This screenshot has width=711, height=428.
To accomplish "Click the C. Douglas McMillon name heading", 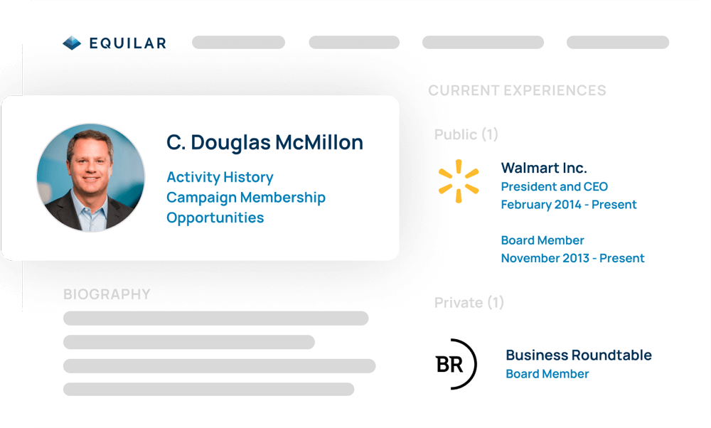I will click(264, 142).
